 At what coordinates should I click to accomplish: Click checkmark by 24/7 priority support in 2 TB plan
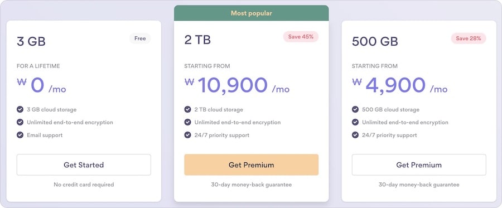coord(187,135)
